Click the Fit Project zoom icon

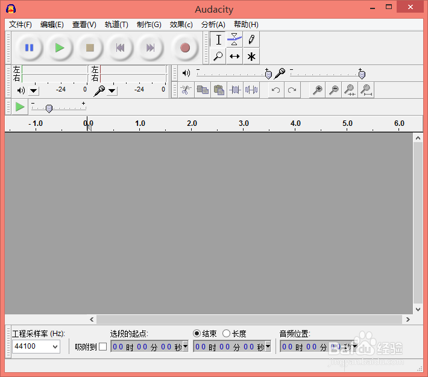point(366,90)
